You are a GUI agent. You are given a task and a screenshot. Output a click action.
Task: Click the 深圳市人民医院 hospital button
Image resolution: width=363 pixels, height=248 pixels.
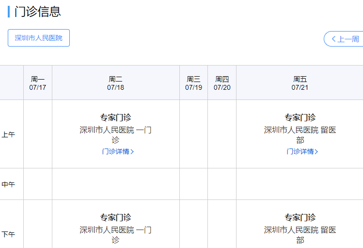[x=39, y=38]
